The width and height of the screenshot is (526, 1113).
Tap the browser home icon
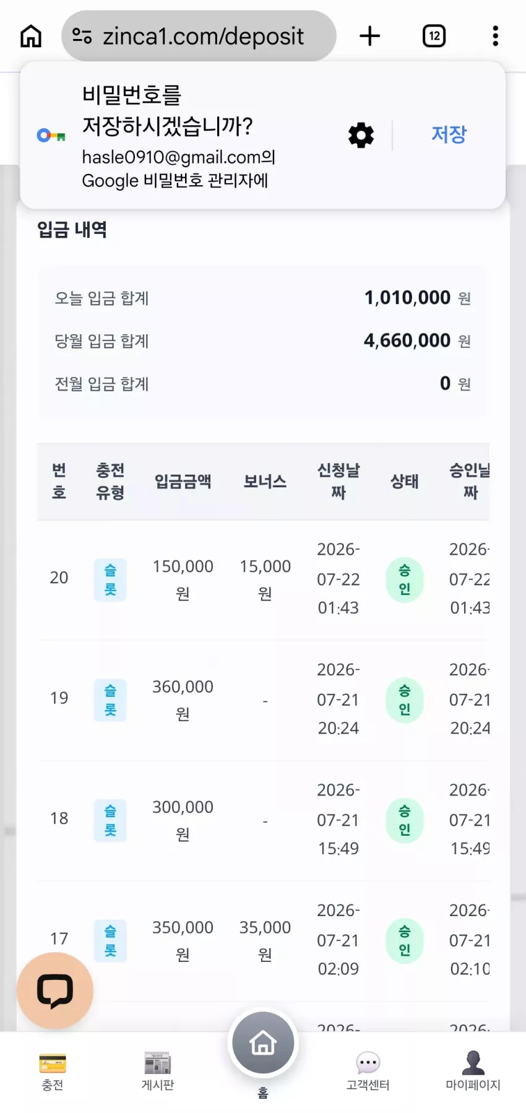(31, 36)
